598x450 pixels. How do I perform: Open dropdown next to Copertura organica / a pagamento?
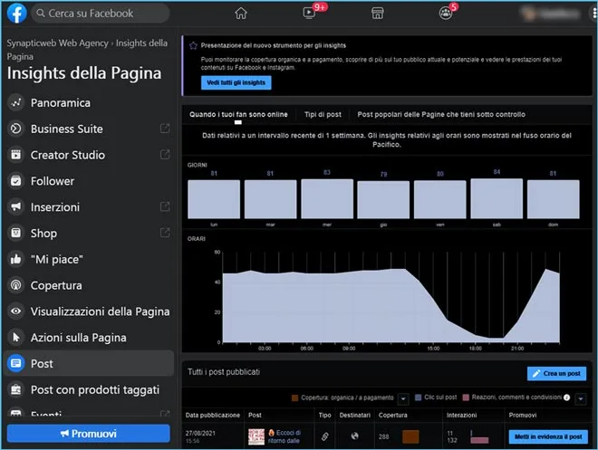coord(403,399)
